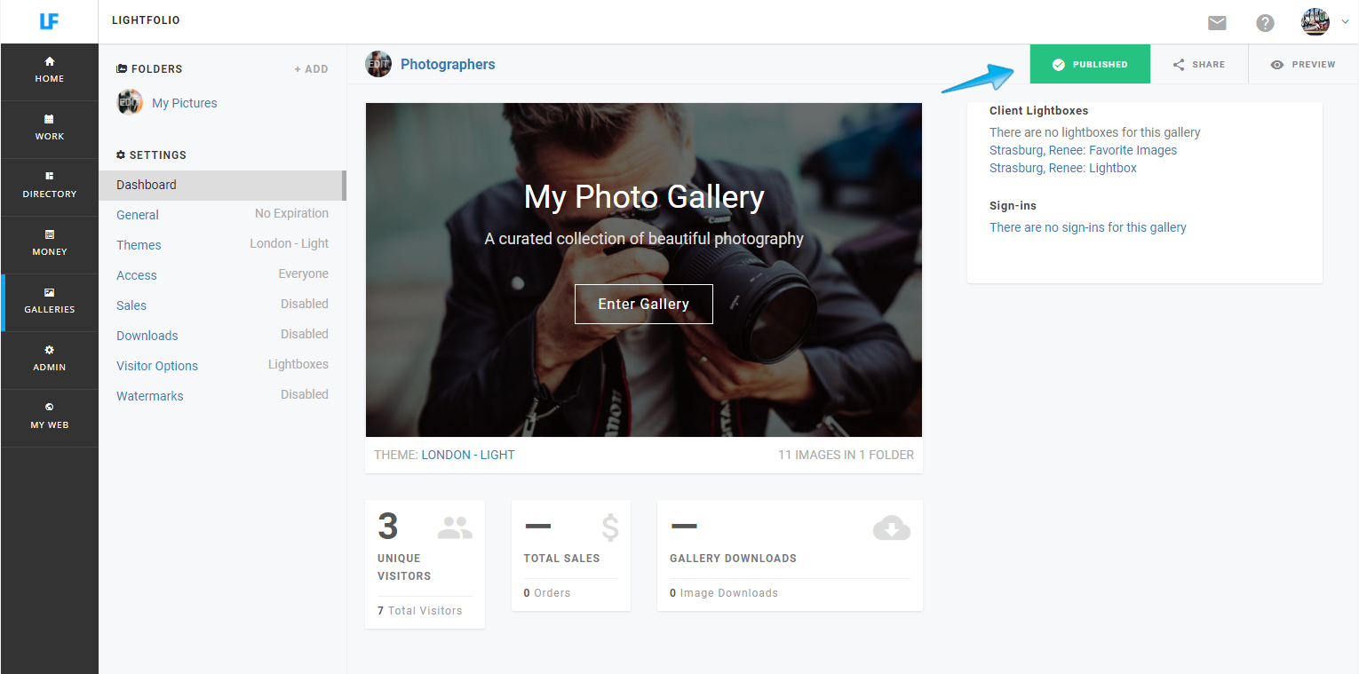Open Sales settings
Viewport: 1359px width, 674px height.
tap(131, 305)
